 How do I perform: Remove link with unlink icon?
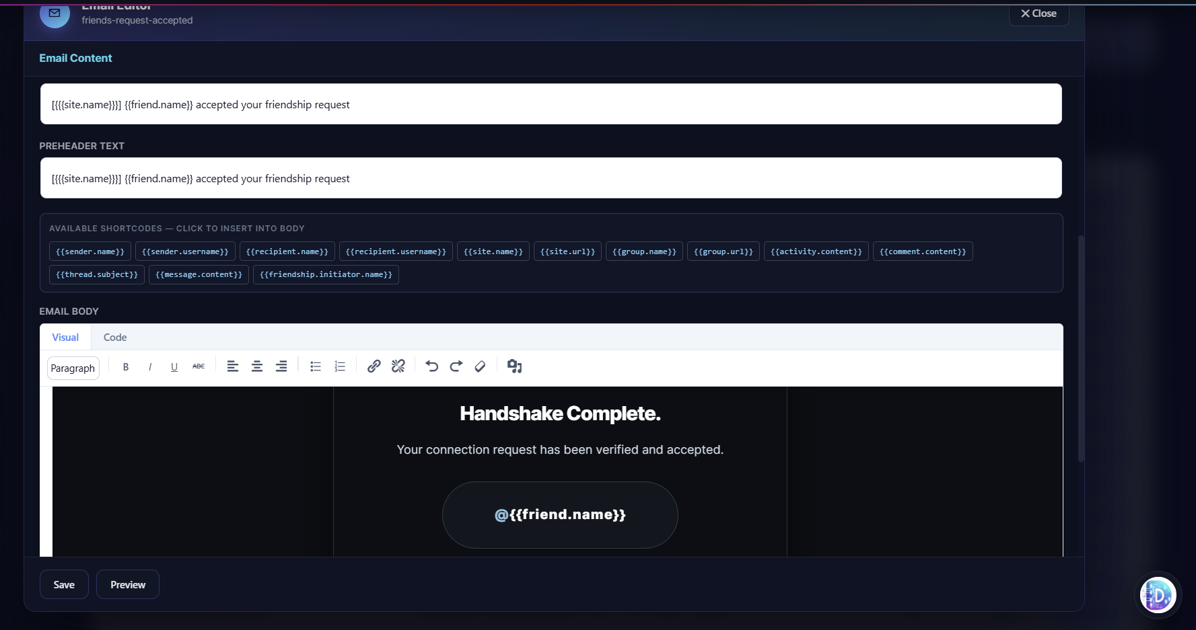tap(398, 366)
